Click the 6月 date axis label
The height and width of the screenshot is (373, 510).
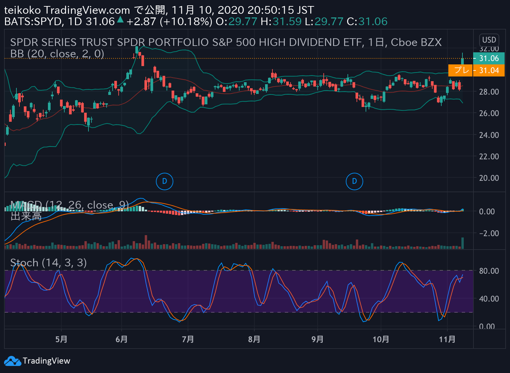[122, 339]
